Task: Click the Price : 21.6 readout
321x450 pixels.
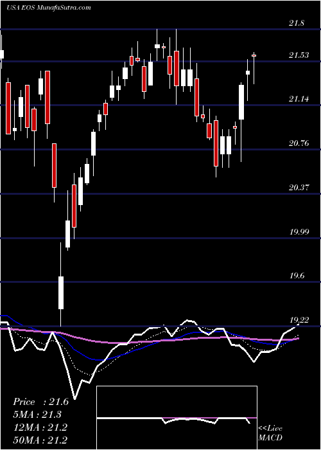Action: click(41, 402)
